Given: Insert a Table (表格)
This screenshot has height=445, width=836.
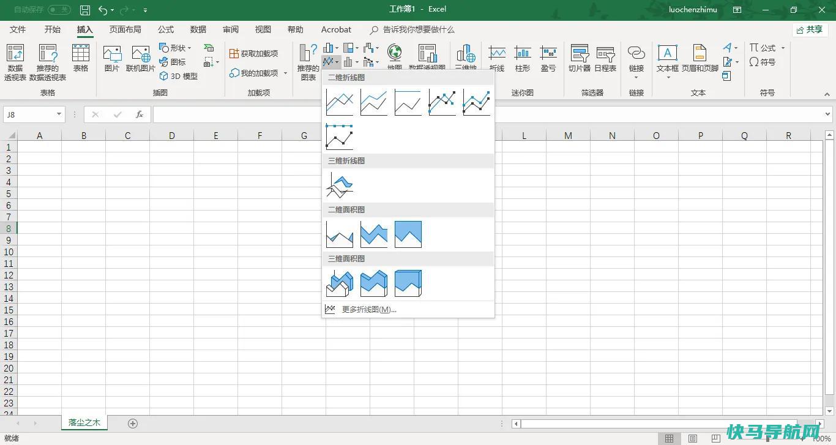Looking at the screenshot, I should [x=81, y=59].
